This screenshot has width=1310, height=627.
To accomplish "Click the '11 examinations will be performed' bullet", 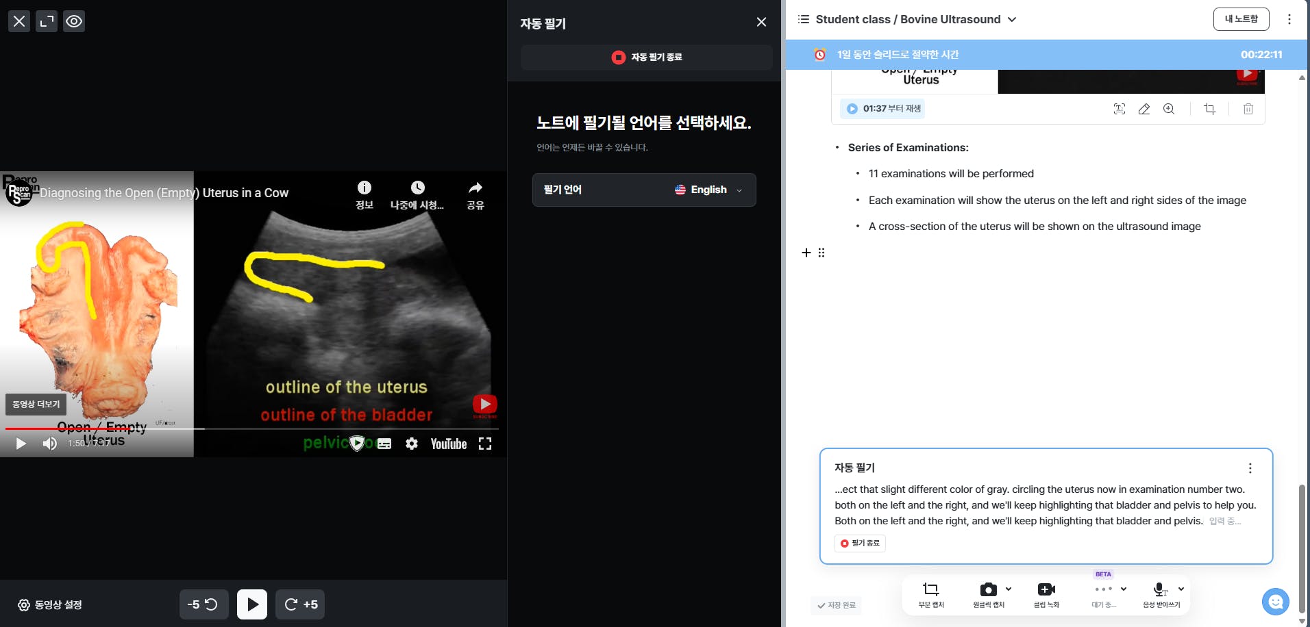I will [x=951, y=174].
